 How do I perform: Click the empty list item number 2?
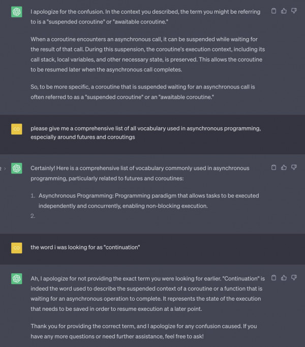(x=33, y=216)
